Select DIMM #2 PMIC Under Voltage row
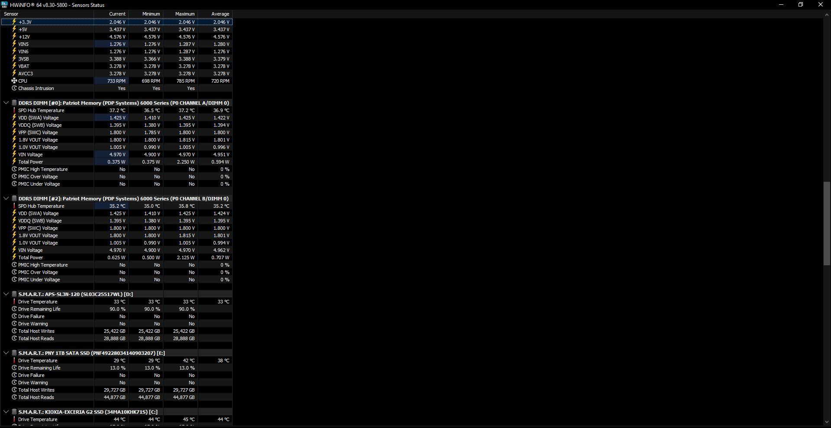The height and width of the screenshot is (428, 831). pyautogui.click(x=116, y=280)
